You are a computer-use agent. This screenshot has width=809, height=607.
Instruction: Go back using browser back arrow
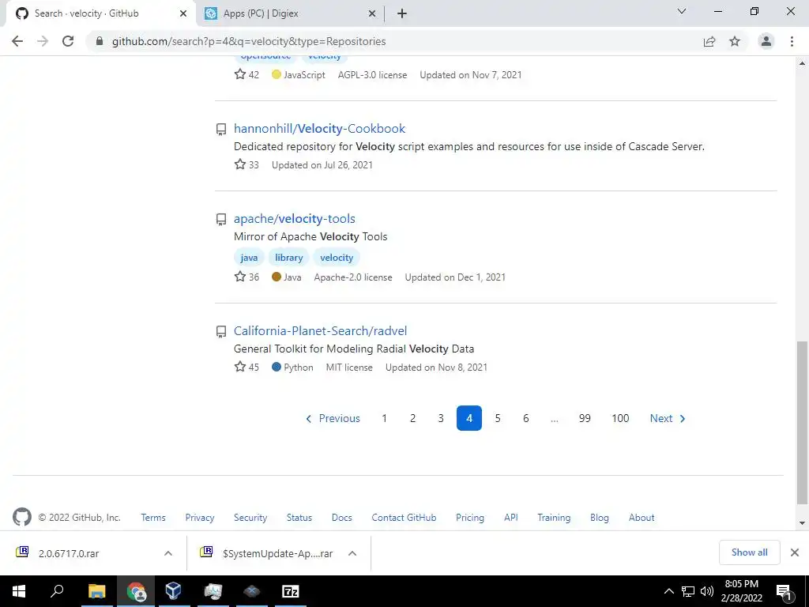tap(17, 41)
